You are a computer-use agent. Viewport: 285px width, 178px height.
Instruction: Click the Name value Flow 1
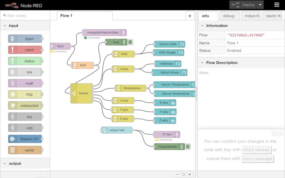[233, 43]
